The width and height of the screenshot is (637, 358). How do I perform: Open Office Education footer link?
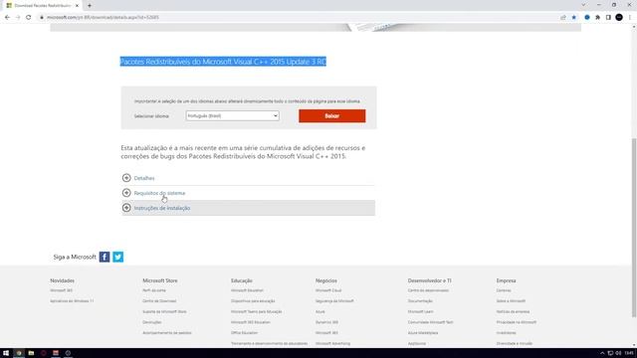tap(244, 333)
